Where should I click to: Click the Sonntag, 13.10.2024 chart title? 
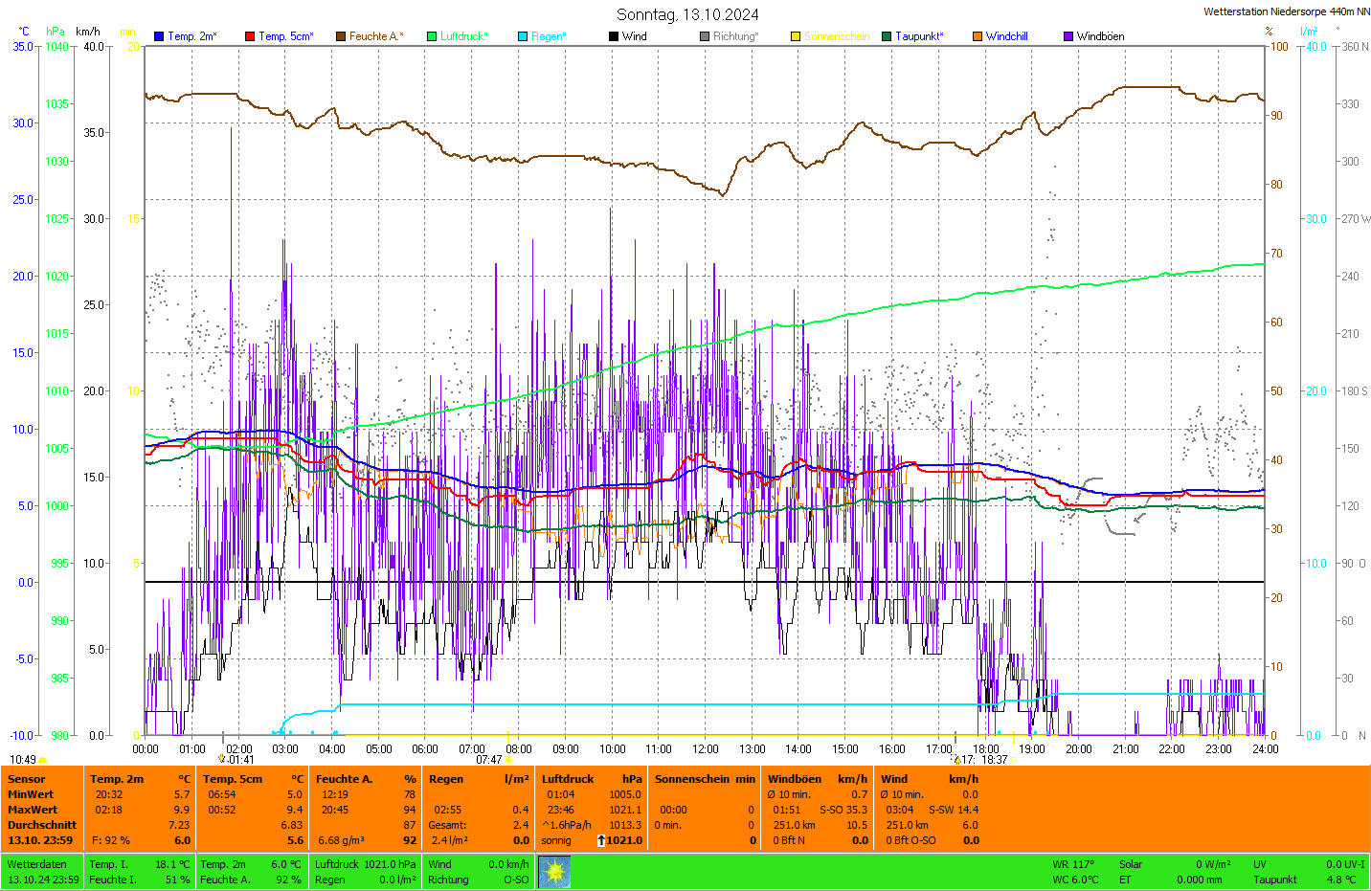687,14
